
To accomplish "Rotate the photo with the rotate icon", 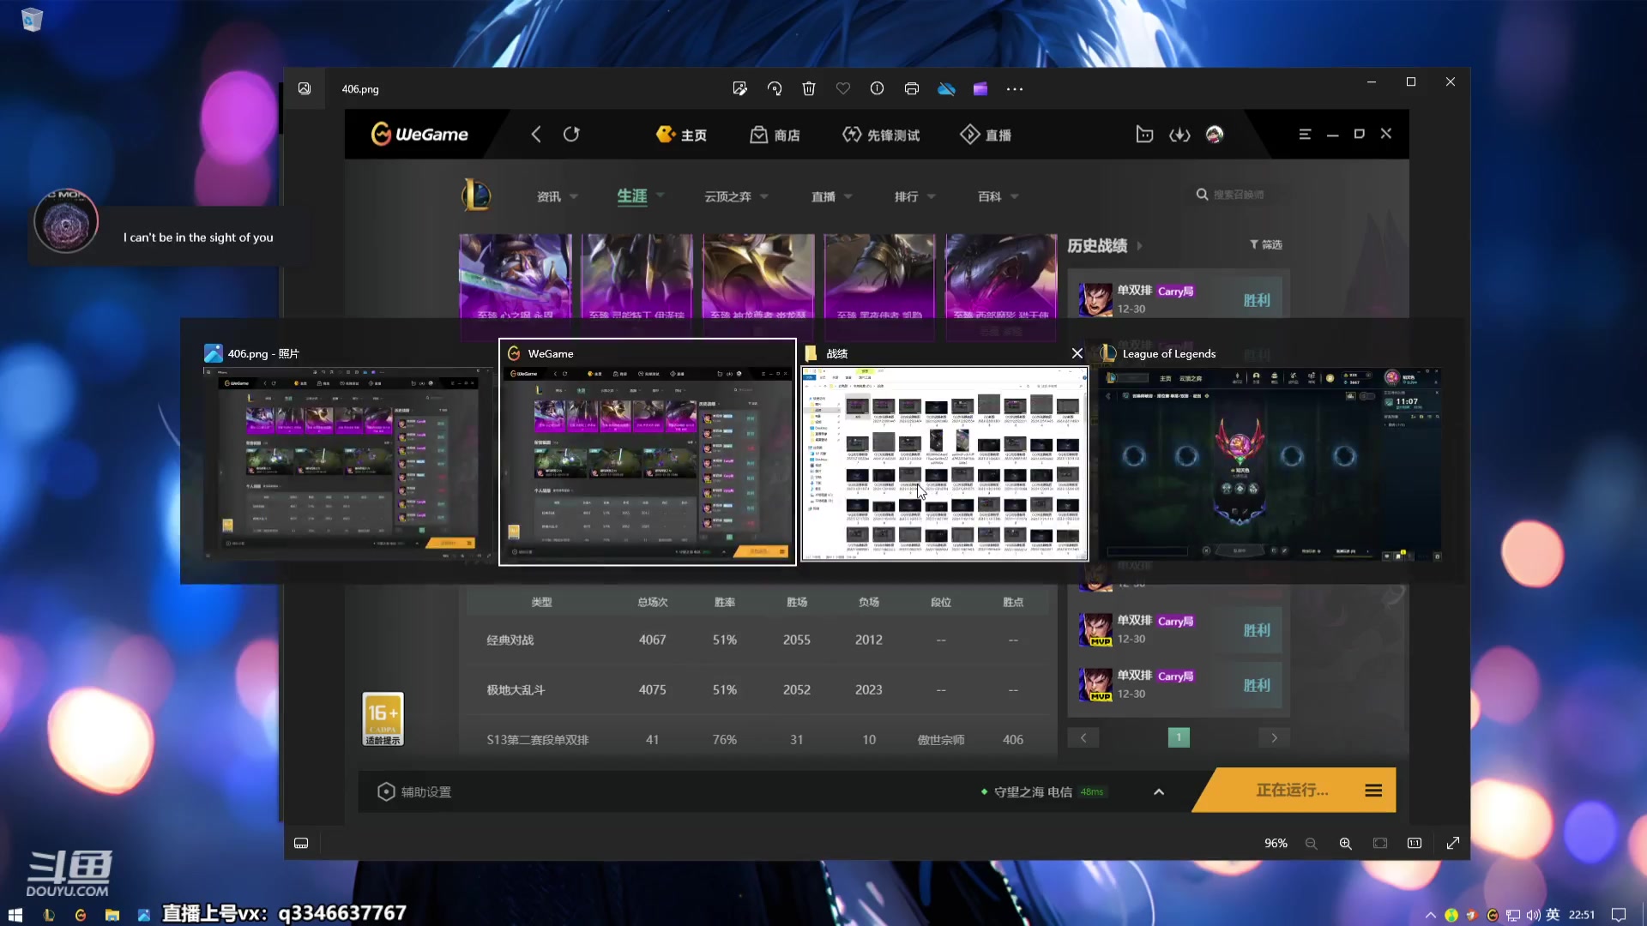I will pos(775,88).
